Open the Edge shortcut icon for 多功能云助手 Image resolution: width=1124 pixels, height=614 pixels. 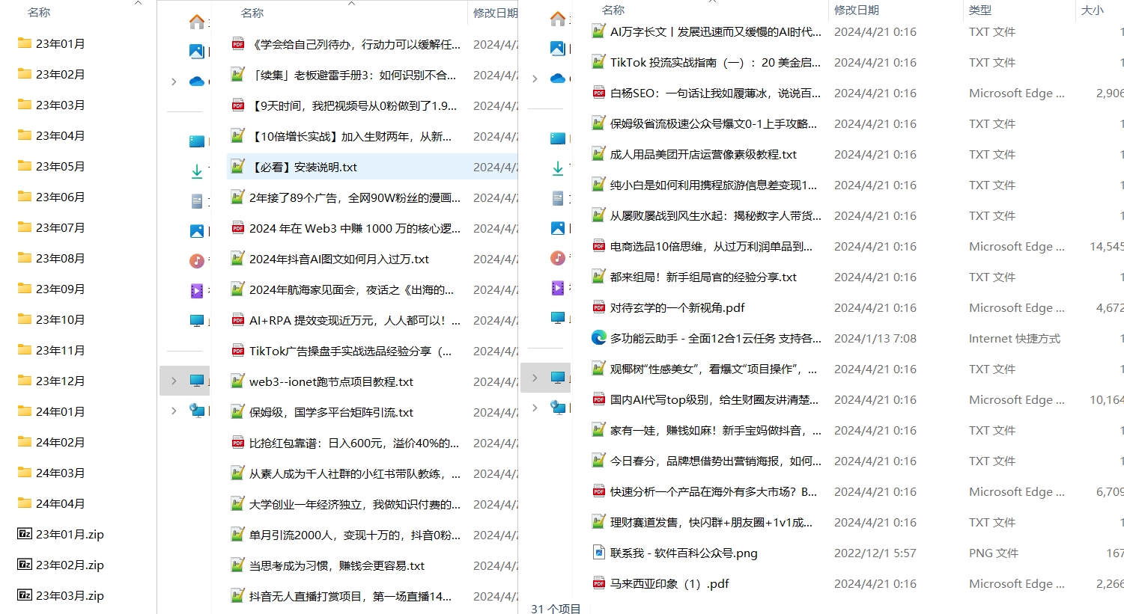598,338
